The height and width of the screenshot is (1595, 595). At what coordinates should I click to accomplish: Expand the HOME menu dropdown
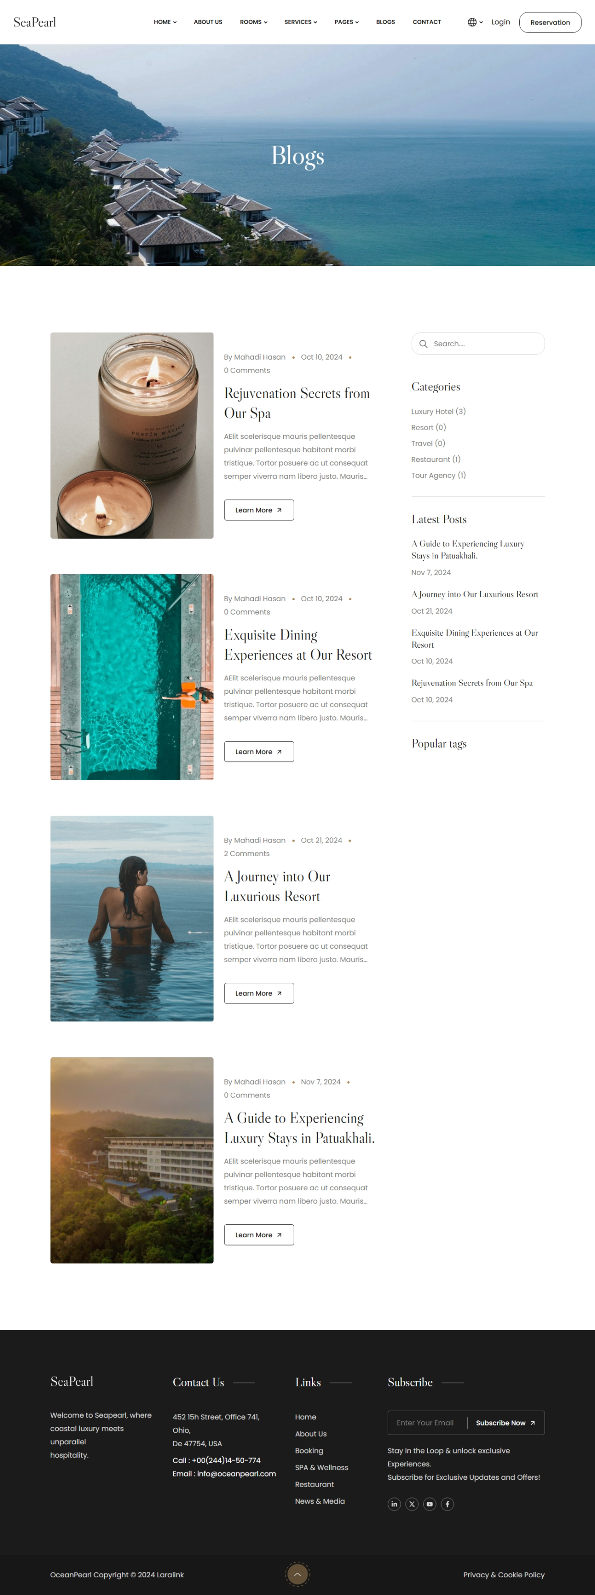[165, 22]
